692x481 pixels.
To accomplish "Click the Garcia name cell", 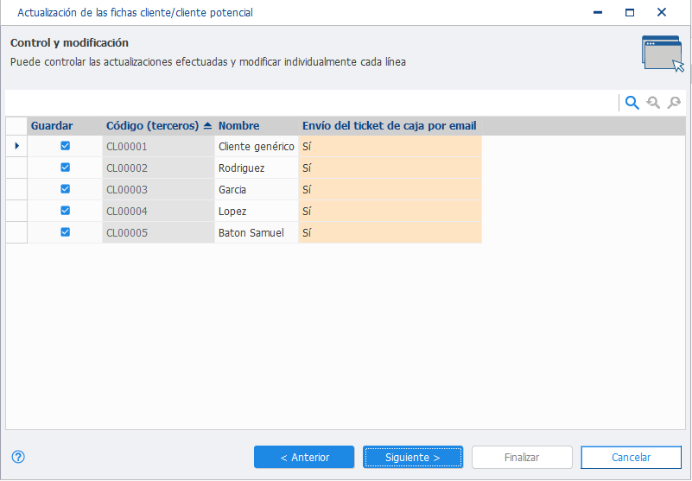I will [x=257, y=189].
